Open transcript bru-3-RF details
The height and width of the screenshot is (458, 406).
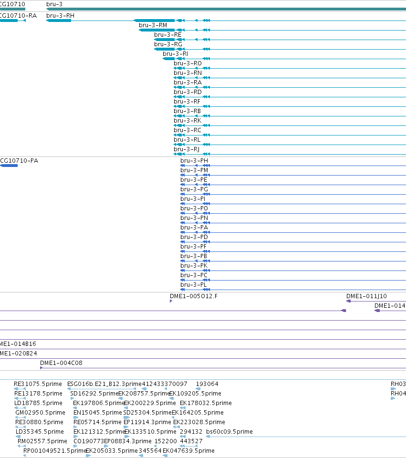click(x=187, y=102)
